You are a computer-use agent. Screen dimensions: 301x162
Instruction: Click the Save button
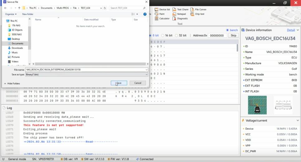coord(119,83)
